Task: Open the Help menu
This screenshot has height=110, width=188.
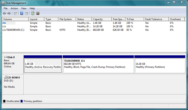Action: tap(32, 8)
